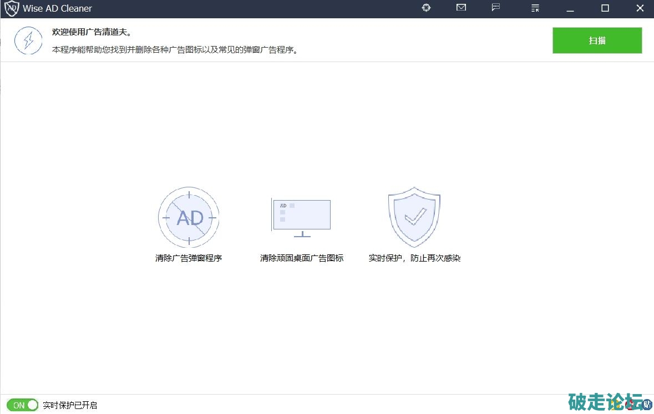The image size is (654, 414).
Task: Maximize the Wise AD Cleaner window
Action: pos(605,8)
